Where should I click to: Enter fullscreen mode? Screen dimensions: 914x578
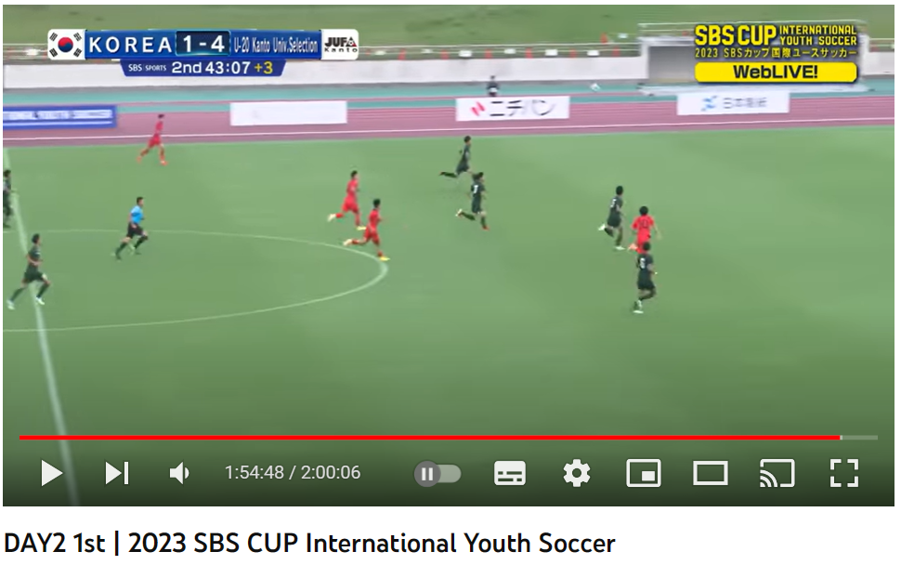(x=844, y=473)
